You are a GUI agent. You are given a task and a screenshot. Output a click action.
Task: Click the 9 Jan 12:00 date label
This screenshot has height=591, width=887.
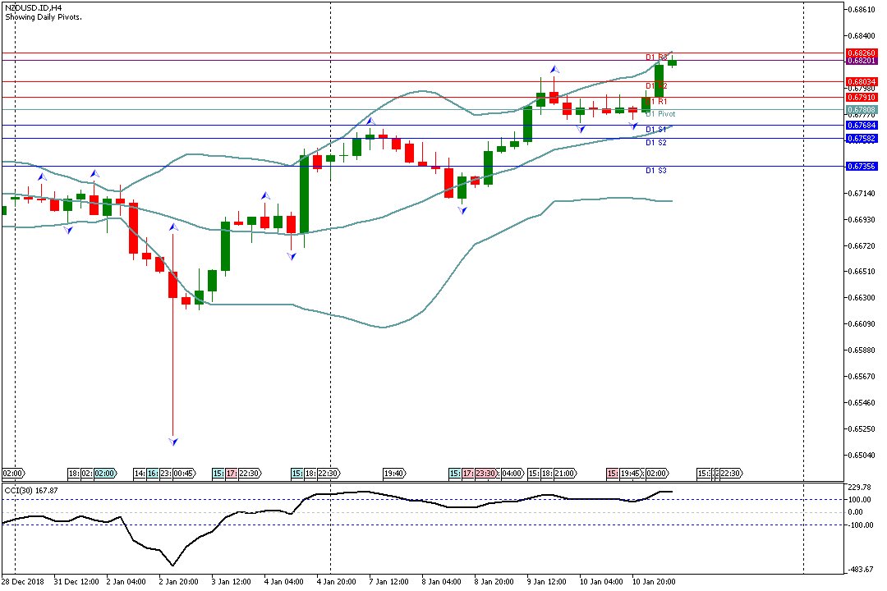(x=546, y=582)
